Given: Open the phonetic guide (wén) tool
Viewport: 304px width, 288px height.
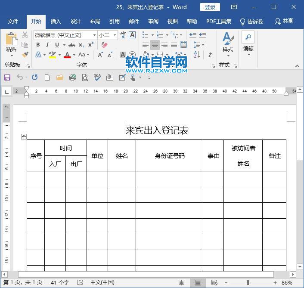Looking at the screenshot, I should pyautogui.click(x=123, y=35).
